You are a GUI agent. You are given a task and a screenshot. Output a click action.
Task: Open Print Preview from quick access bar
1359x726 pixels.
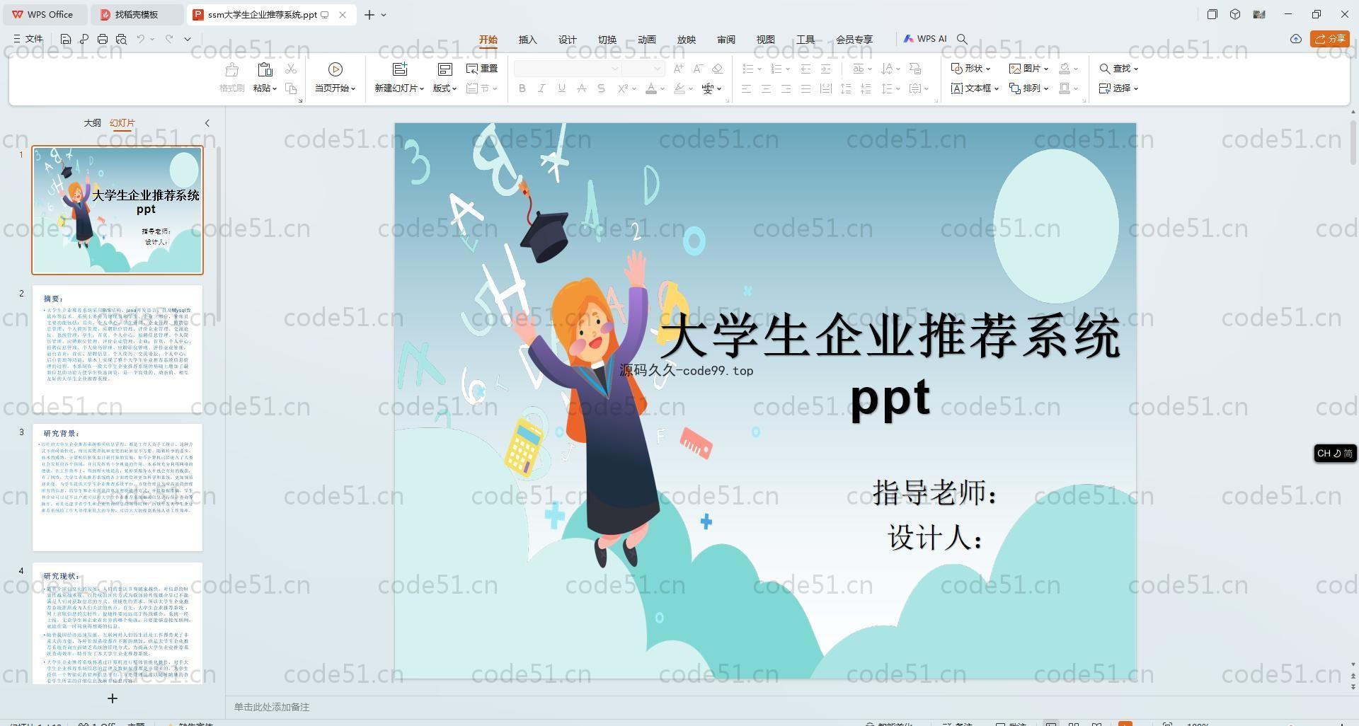pos(121,39)
